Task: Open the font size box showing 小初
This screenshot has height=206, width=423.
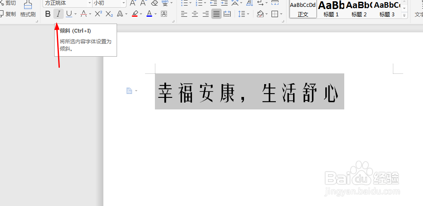Action: pyautogui.click(x=109, y=3)
